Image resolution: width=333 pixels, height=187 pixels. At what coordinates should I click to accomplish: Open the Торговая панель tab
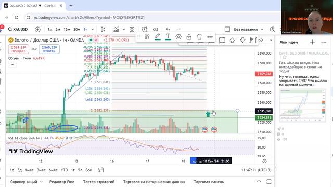click(209, 182)
